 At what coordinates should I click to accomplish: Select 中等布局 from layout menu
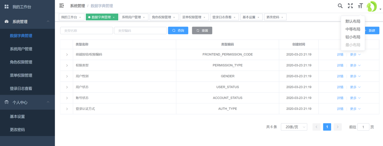click(353, 29)
